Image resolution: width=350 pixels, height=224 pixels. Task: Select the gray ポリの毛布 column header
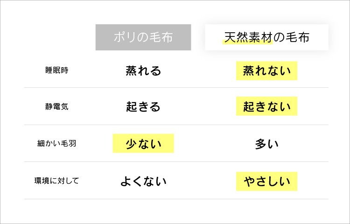[x=143, y=37]
